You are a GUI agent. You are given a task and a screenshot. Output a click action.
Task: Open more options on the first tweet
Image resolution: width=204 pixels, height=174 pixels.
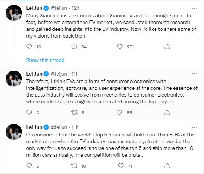(x=194, y=8)
